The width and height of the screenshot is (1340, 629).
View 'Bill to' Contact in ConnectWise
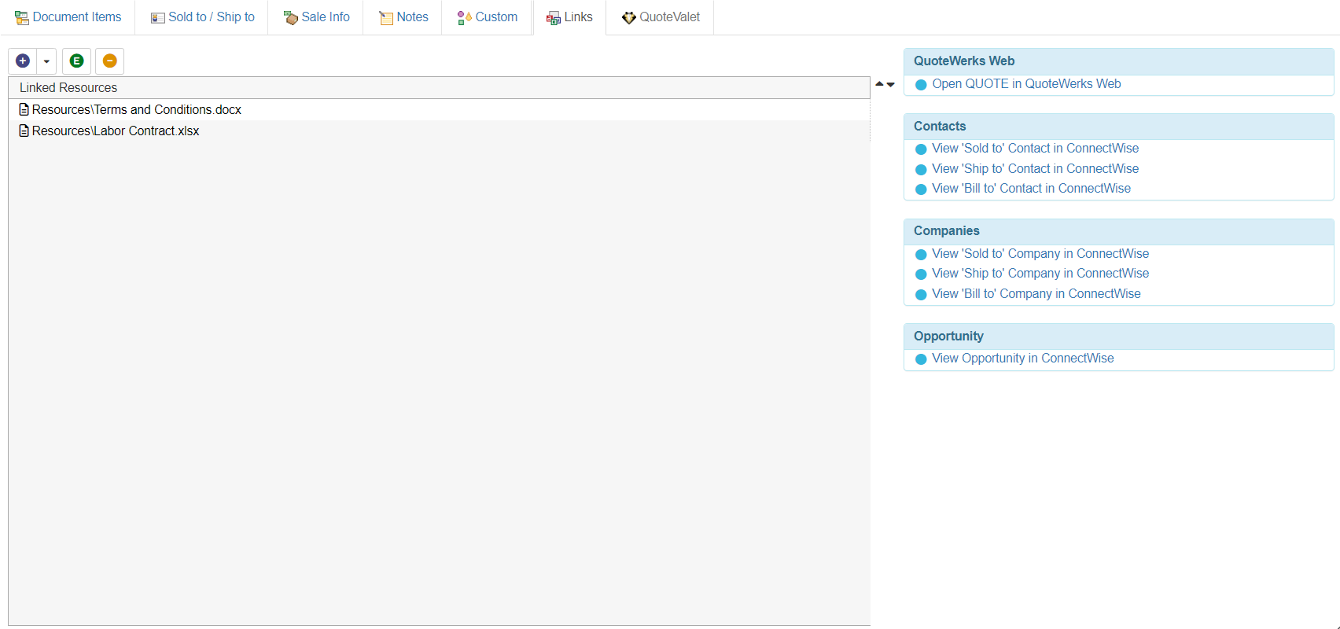(x=1031, y=189)
